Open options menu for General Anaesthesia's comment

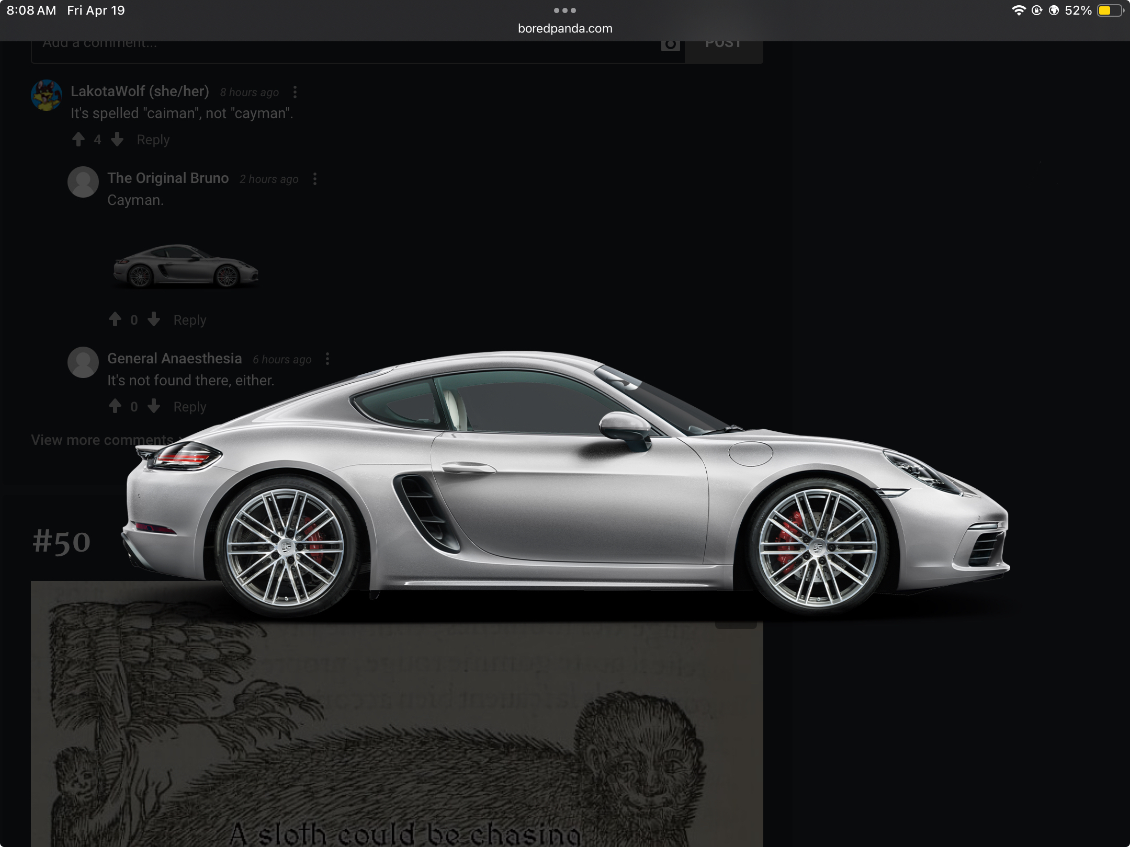(x=327, y=359)
